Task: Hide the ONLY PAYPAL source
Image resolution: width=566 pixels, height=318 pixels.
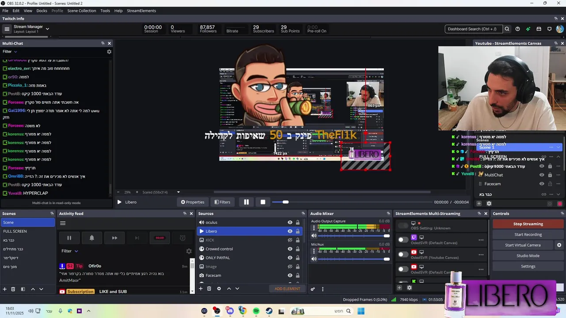Action: coord(290,258)
